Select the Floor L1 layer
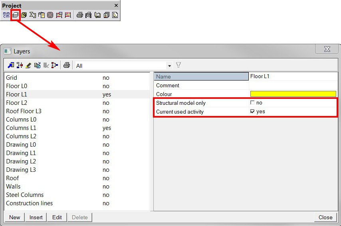 (x=77, y=94)
